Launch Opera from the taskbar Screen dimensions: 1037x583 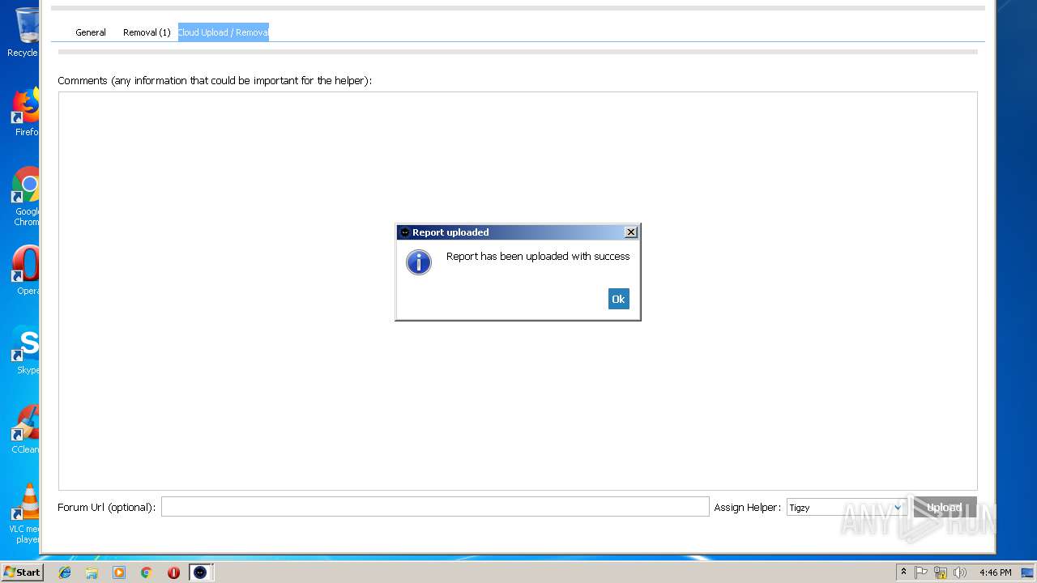pyautogui.click(x=173, y=572)
